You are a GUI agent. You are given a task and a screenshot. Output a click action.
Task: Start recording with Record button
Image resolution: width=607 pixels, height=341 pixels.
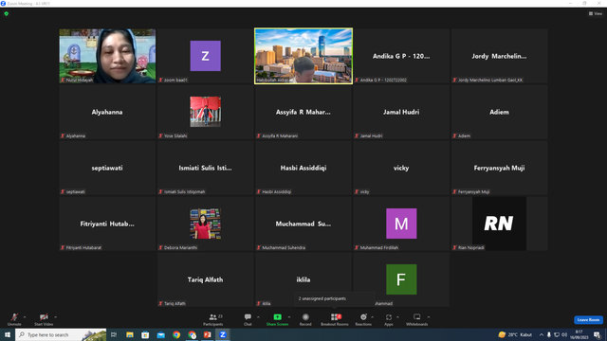(x=305, y=319)
